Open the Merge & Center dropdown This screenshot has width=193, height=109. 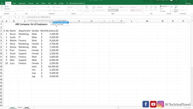tap(65, 11)
